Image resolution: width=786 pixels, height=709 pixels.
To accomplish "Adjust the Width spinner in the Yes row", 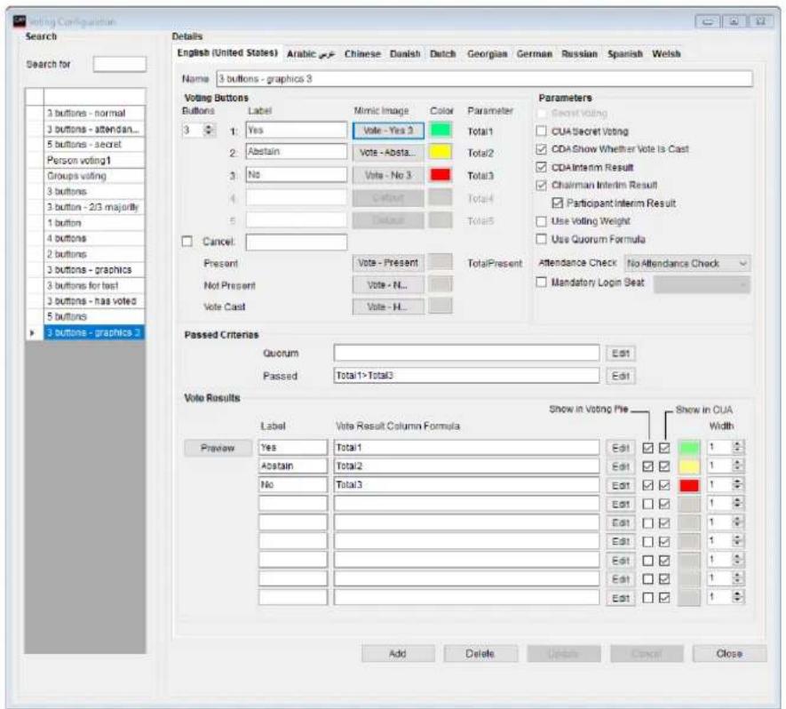I will pyautogui.click(x=737, y=447).
